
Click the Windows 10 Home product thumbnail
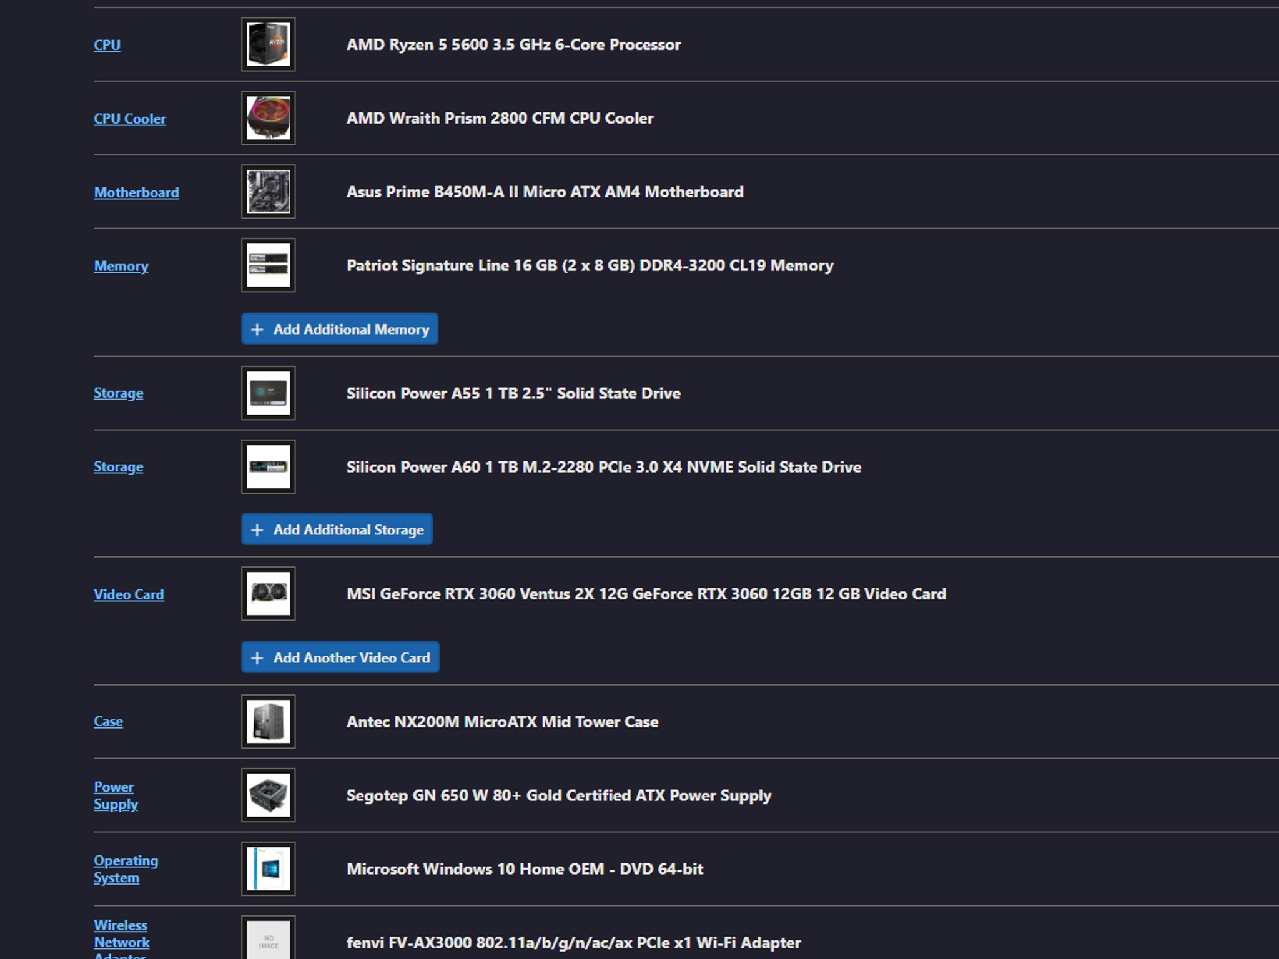[x=269, y=869]
